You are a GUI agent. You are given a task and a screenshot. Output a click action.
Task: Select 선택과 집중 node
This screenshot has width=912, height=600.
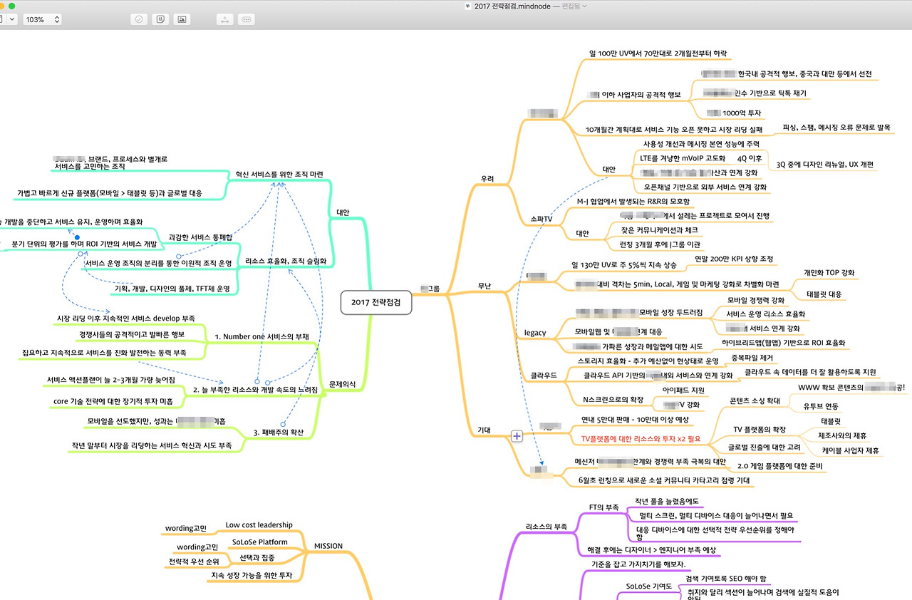click(257, 557)
